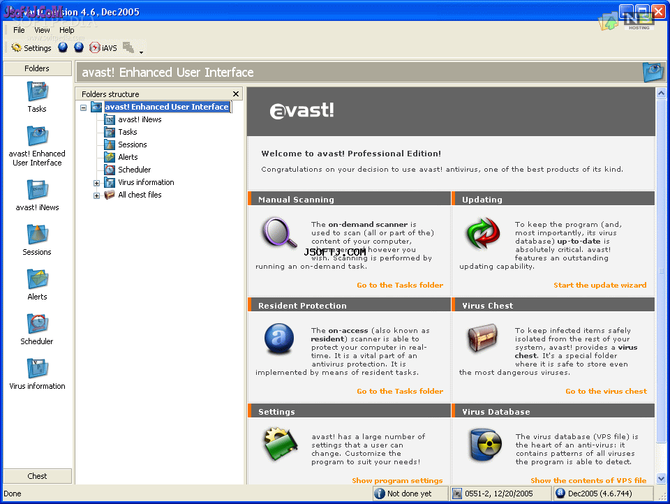670x504 pixels.
Task: Expand the Virus information tree node
Action: tap(96, 183)
